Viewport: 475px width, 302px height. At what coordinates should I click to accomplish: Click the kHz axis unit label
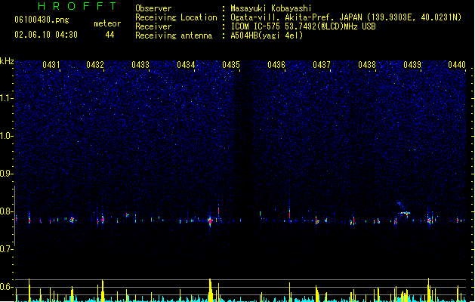point(7,61)
